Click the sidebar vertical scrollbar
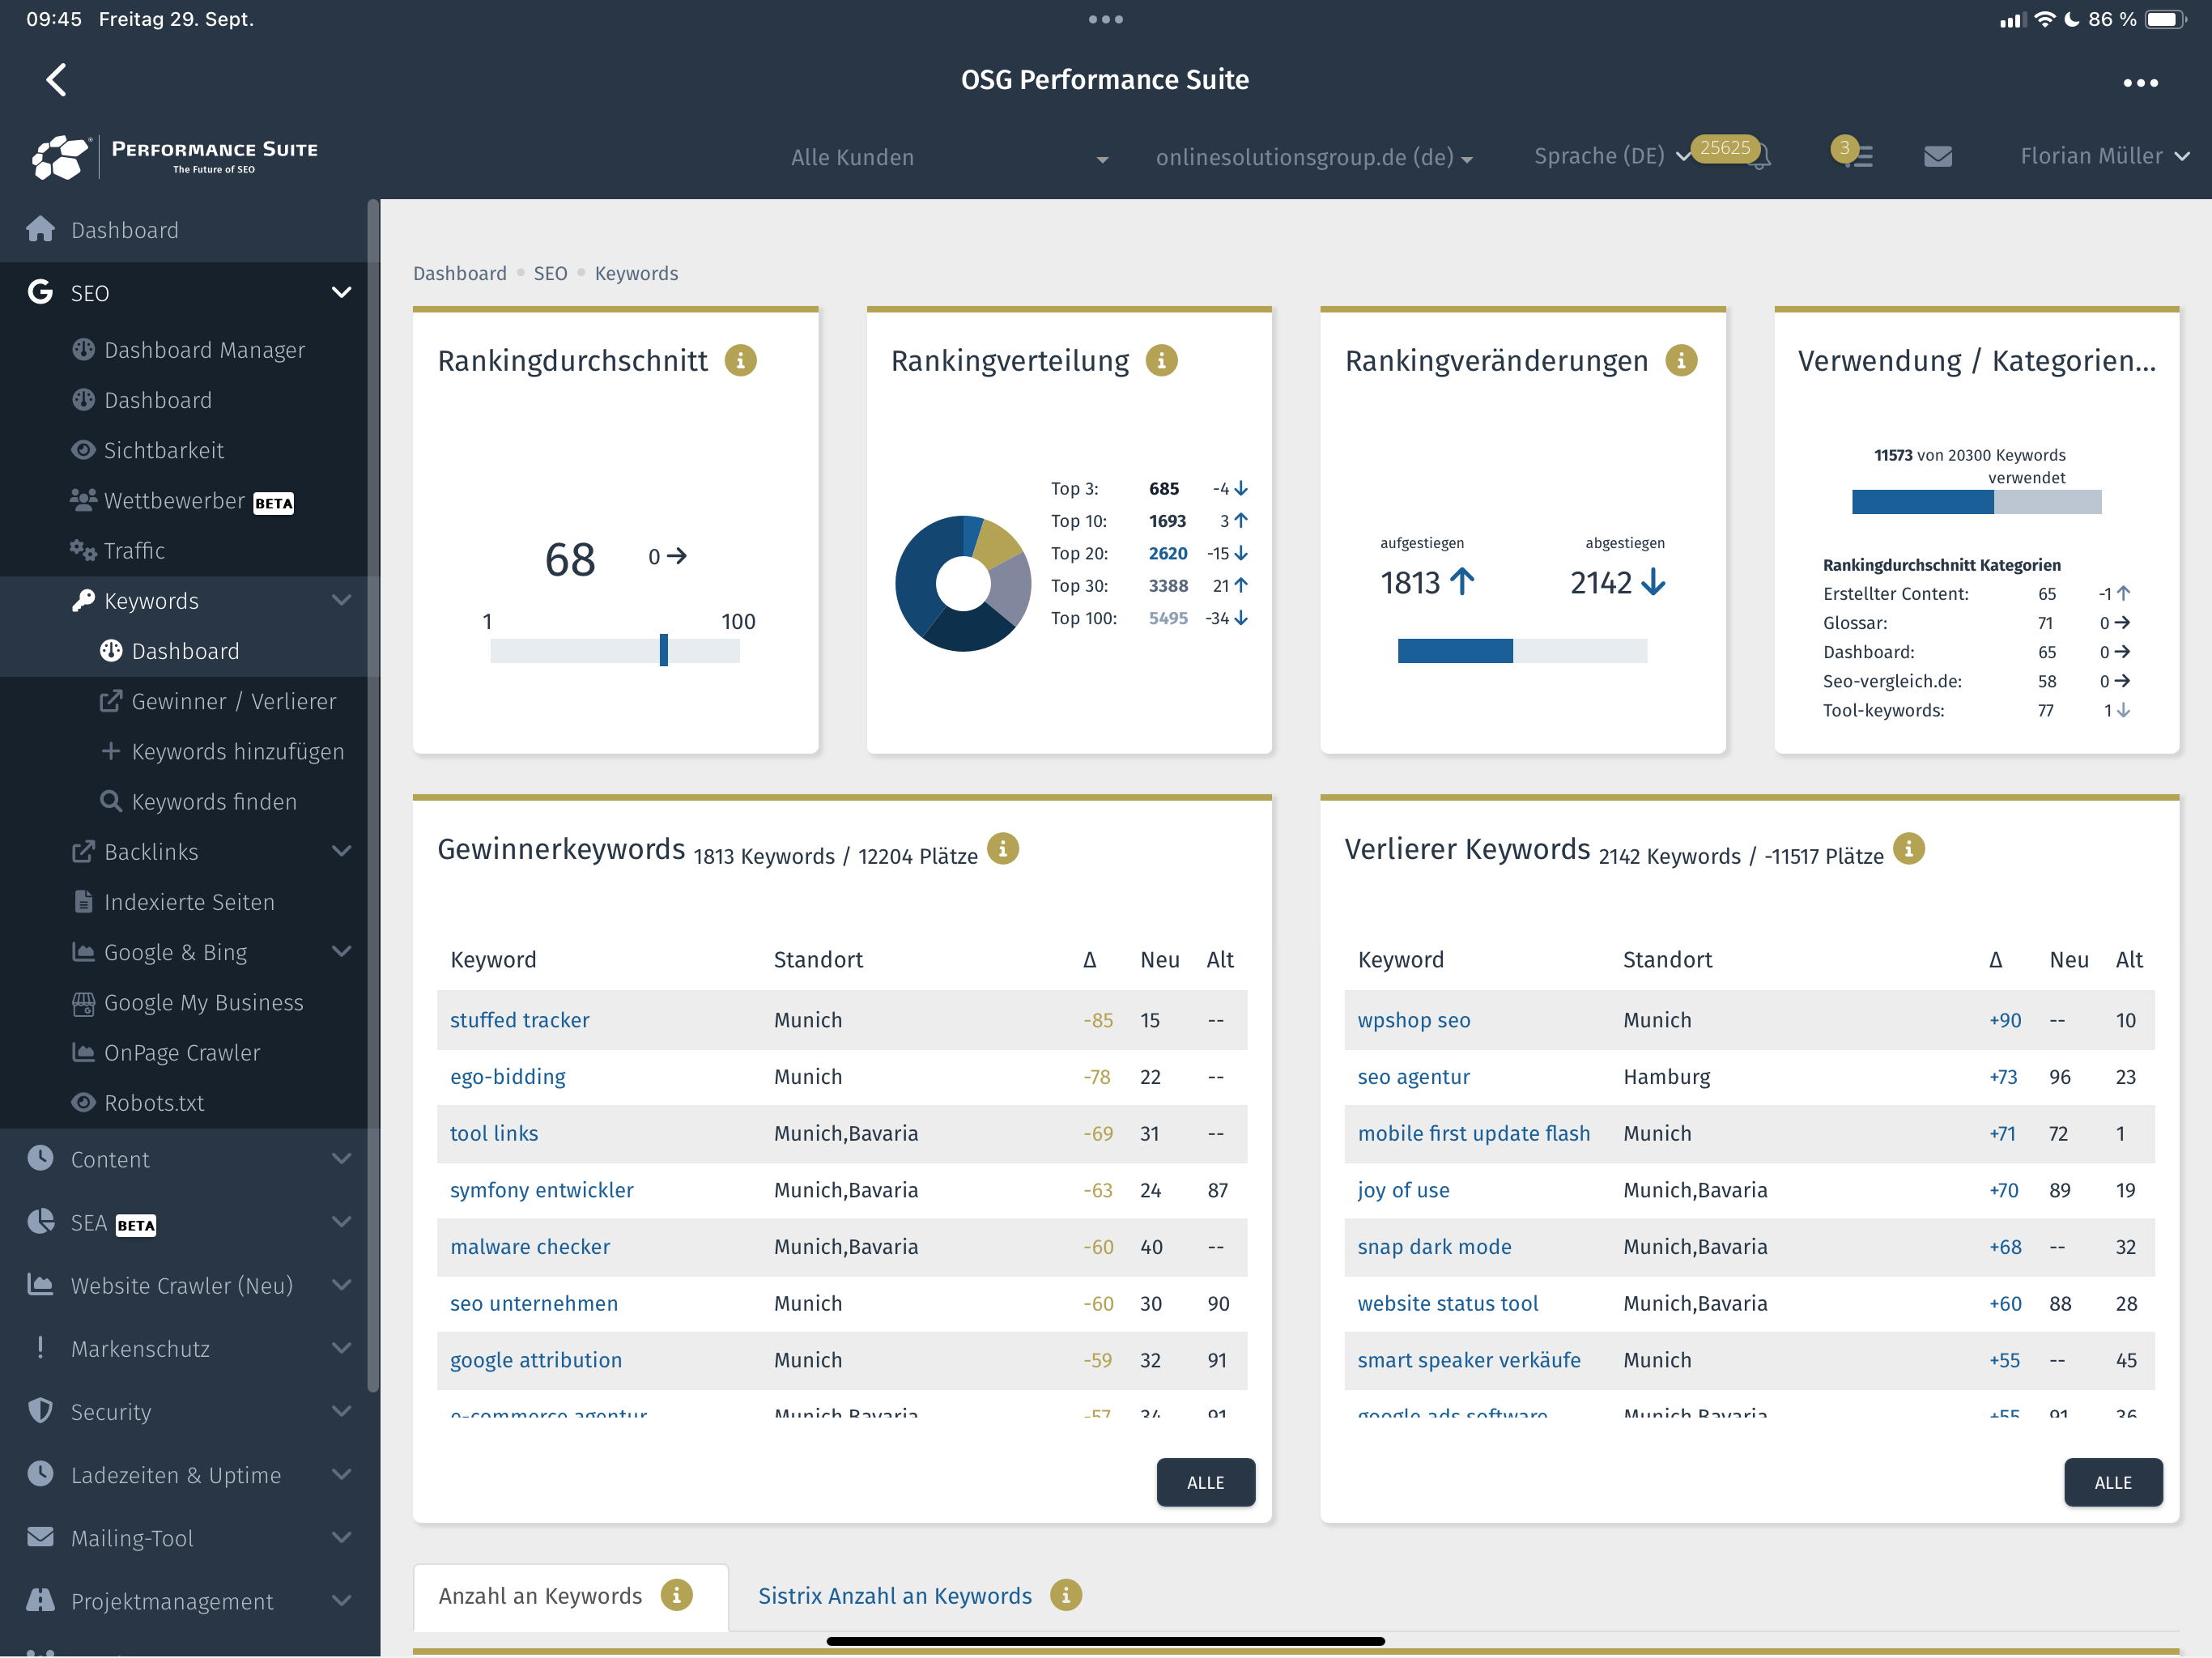This screenshot has width=2212, height=1658. click(373, 795)
